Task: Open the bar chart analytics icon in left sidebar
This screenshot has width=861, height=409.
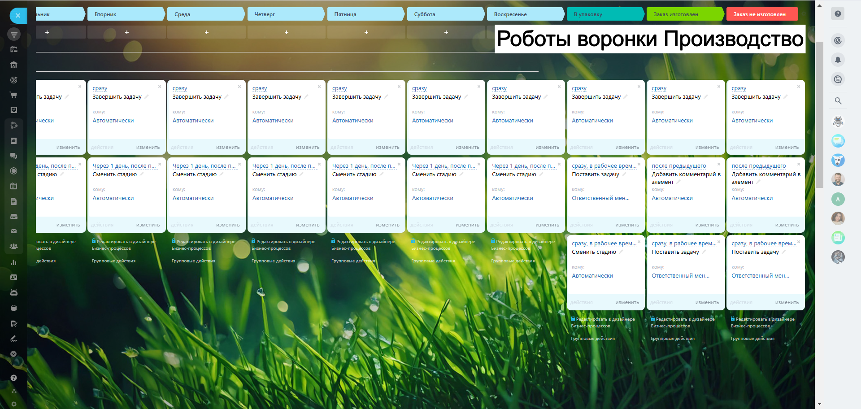Action: coord(13,262)
